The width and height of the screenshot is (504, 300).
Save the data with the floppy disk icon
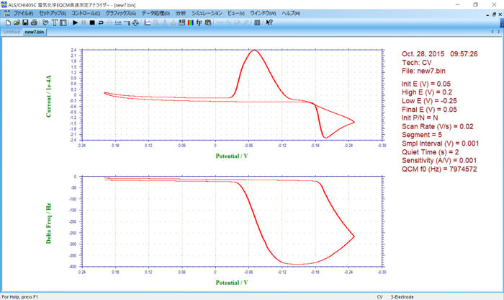[x=25, y=22]
